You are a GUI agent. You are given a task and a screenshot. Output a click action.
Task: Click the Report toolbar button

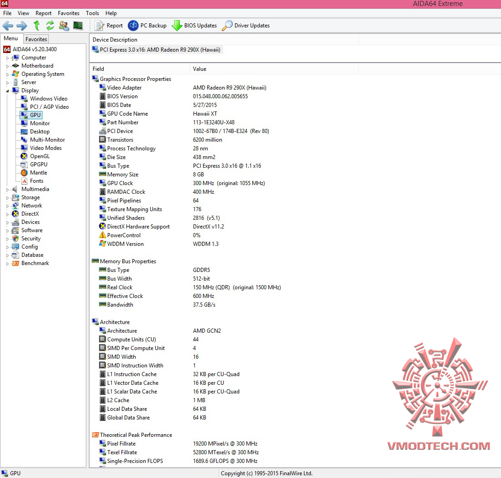pyautogui.click(x=109, y=26)
